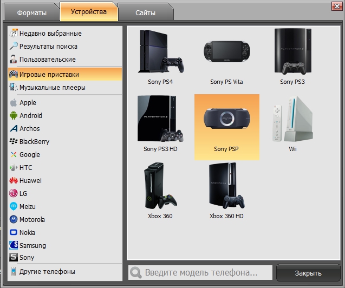Image resolution: width=345 pixels, height=288 pixels.
Task: Click the Huawei logo icon
Action: [x=14, y=180]
